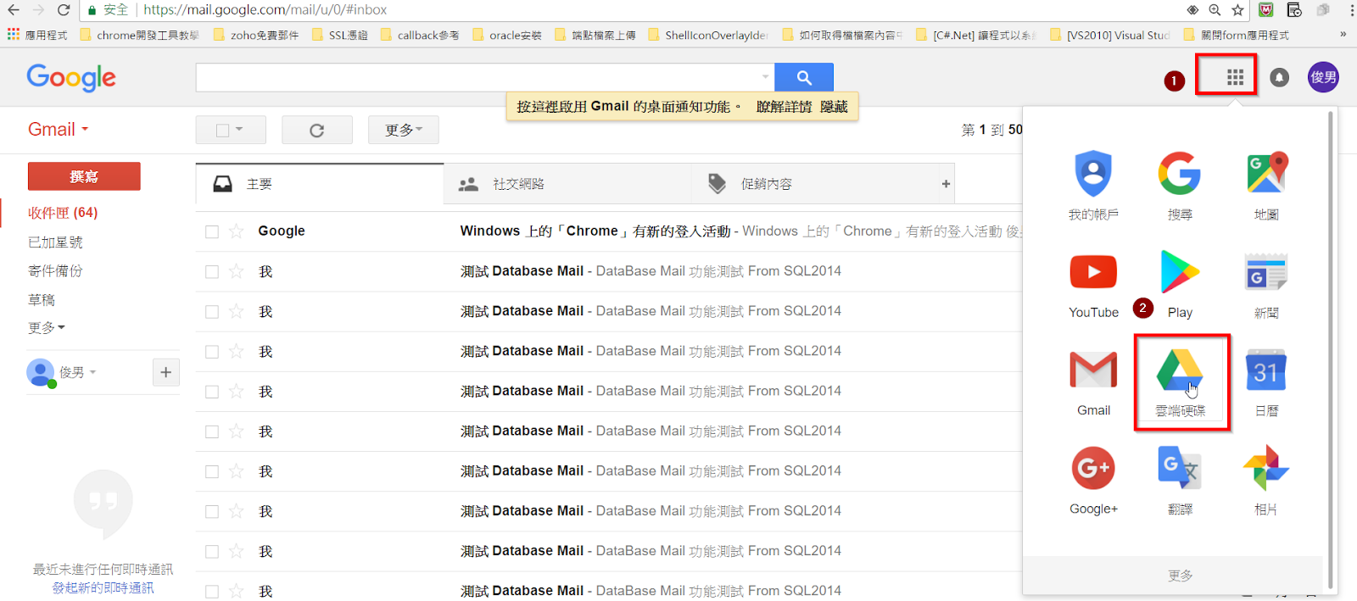Add a new chat contact plus button

(165, 372)
